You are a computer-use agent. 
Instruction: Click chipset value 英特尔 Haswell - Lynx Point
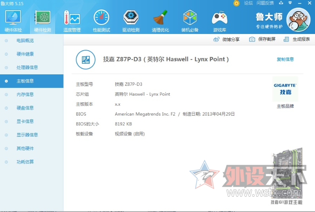point(142,94)
